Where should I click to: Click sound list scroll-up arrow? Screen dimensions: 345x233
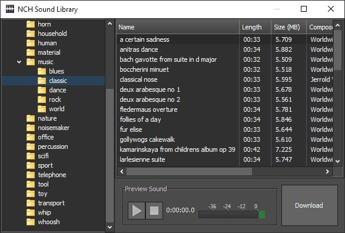[x=337, y=25]
